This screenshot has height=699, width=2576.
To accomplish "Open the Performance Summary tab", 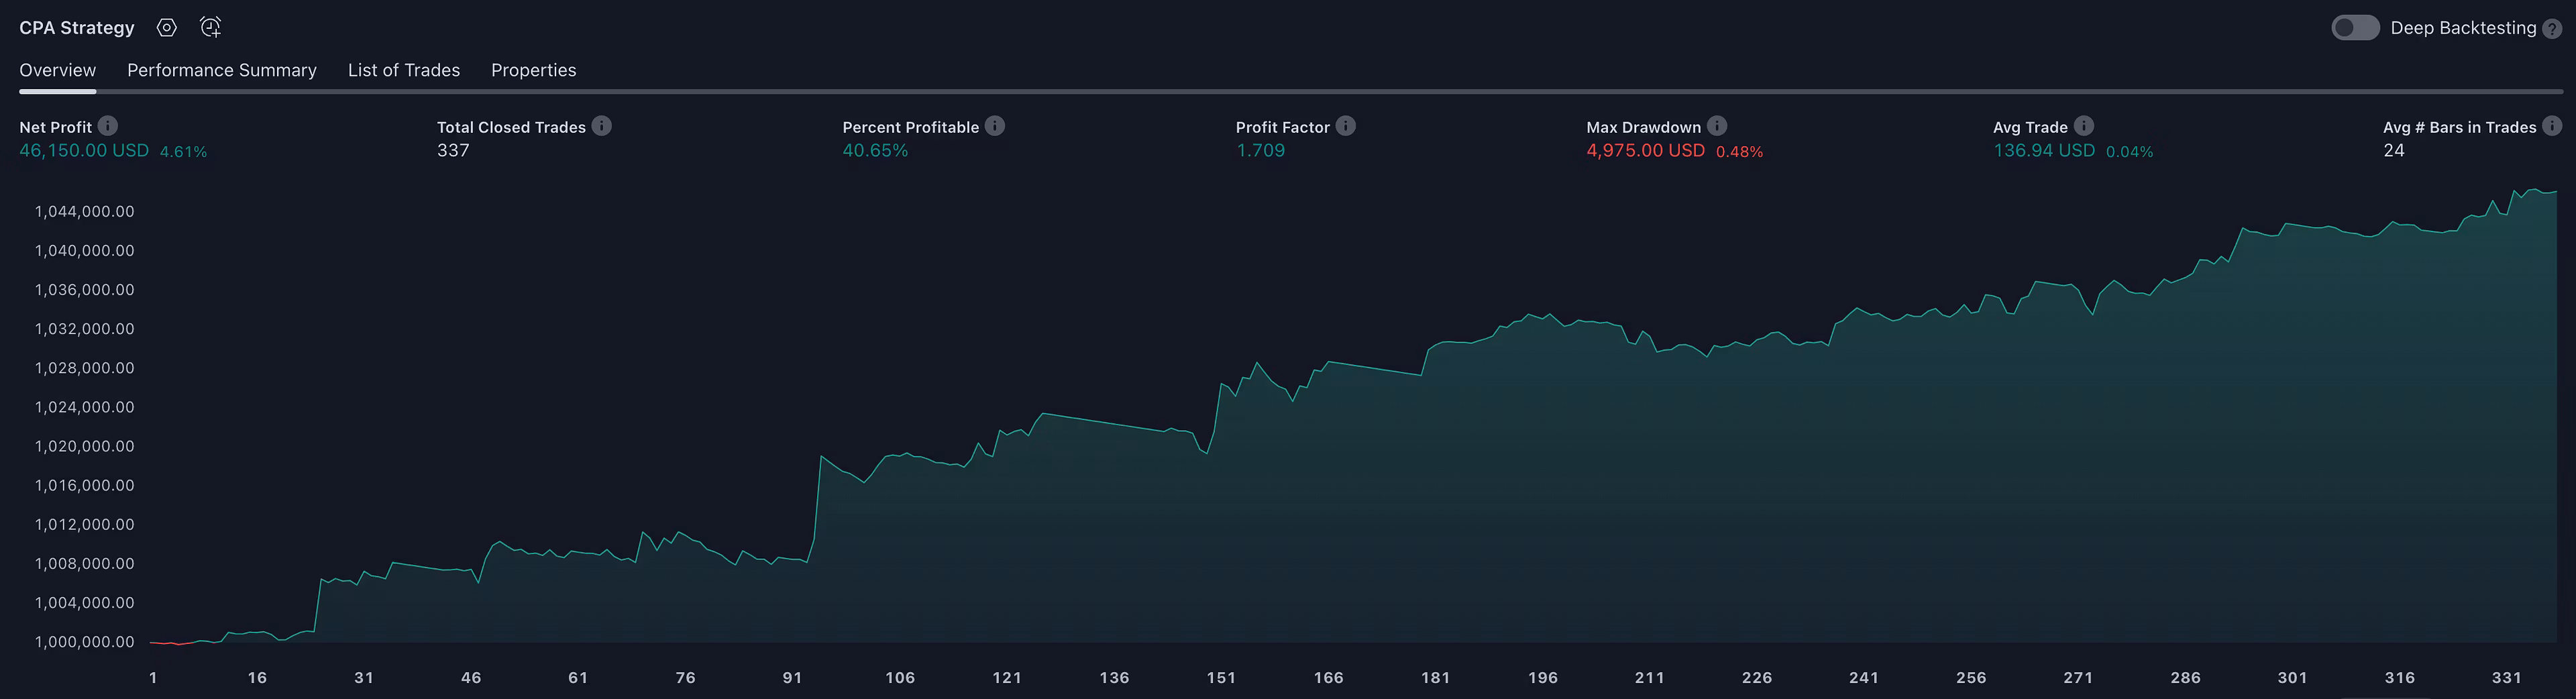I will click(x=222, y=70).
